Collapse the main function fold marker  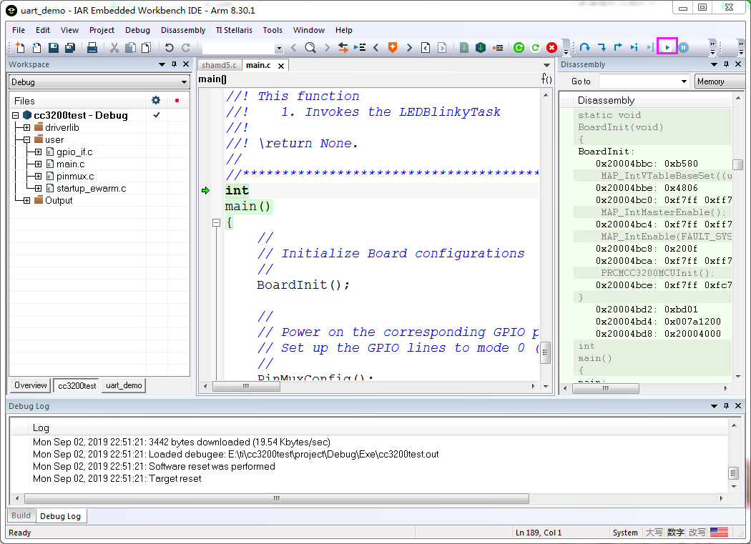[216, 222]
